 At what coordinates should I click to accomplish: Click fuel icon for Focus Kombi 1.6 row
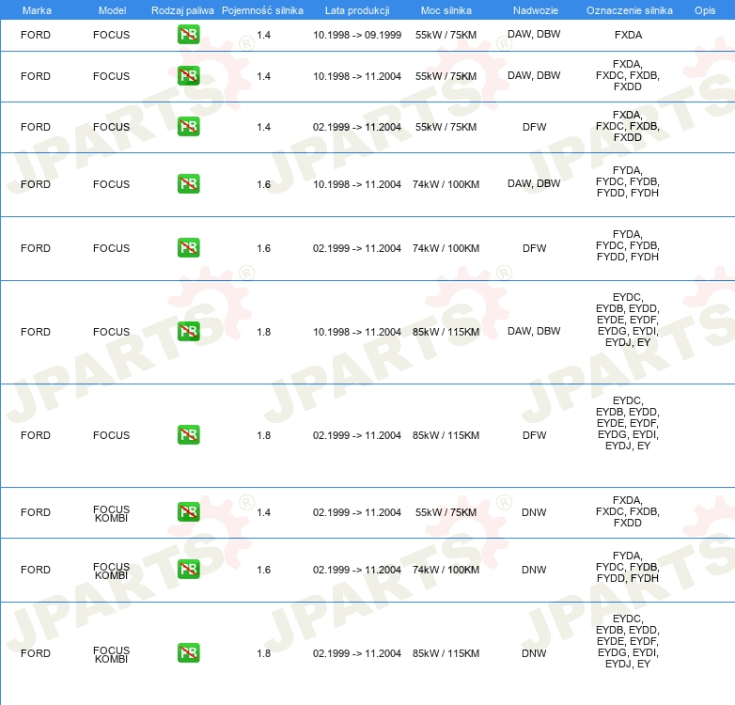click(188, 569)
